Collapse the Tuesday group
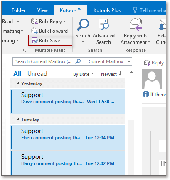170x180 pixels. 17,119
